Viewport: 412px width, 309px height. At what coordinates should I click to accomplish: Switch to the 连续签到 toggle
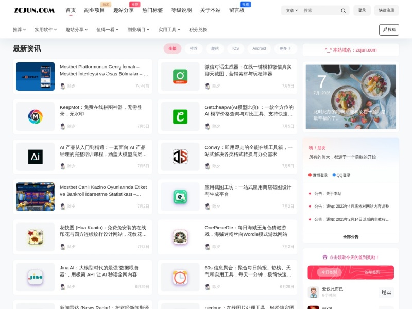coord(372,272)
